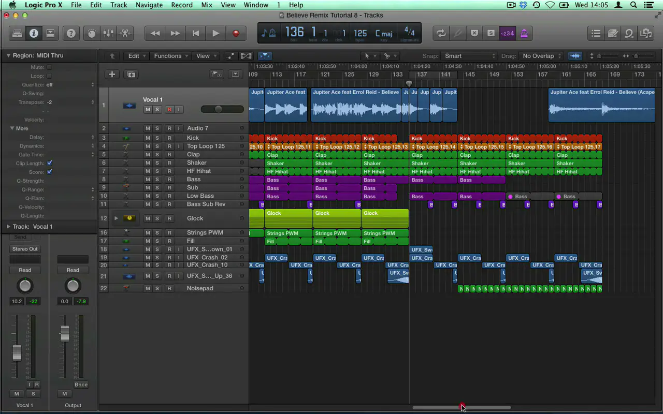Open the Apple Loops browser icon

(629, 33)
